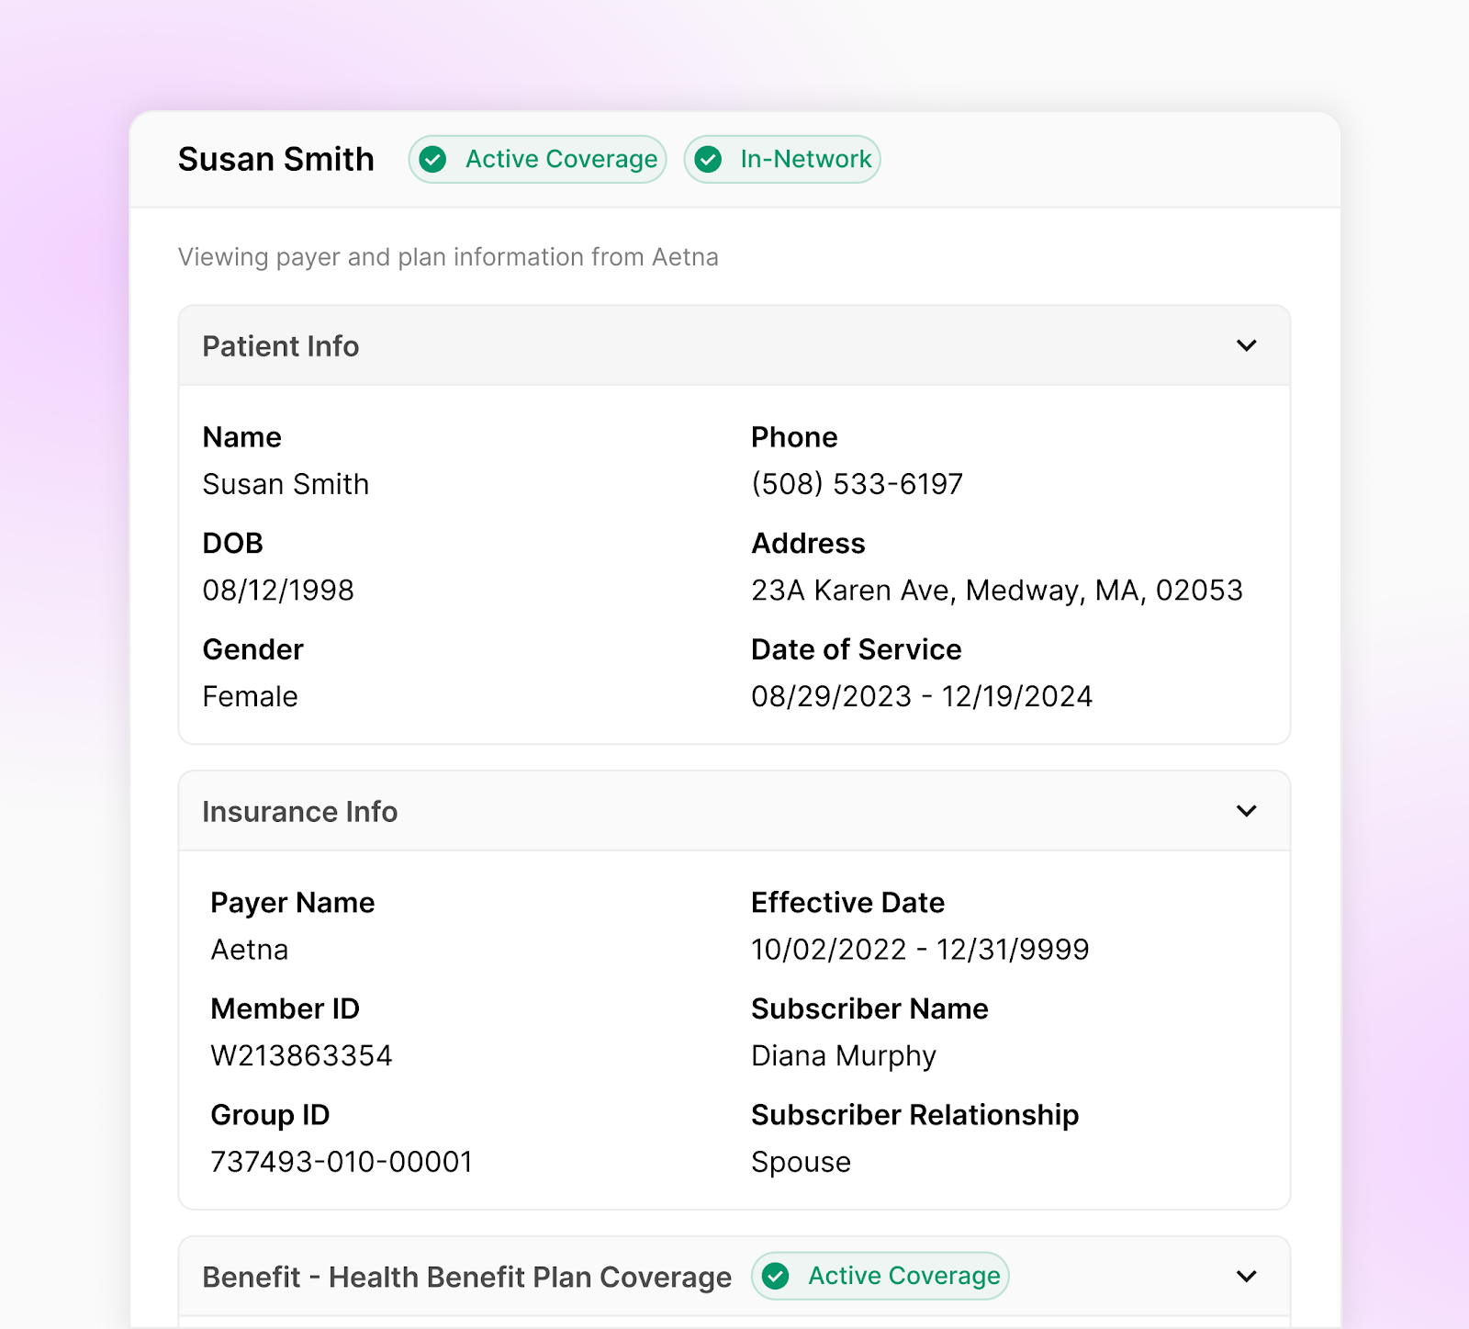Click the address 23A Karen Ave, Medway
Screen dimensions: 1469x1329
pyautogui.click(x=997, y=591)
